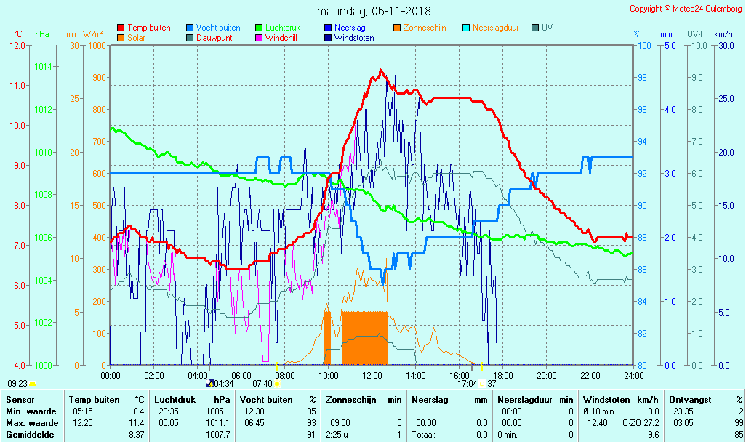The width and height of the screenshot is (746, 442).
Task: Click the orange sunshine bar in chart
Action: (x=364, y=338)
